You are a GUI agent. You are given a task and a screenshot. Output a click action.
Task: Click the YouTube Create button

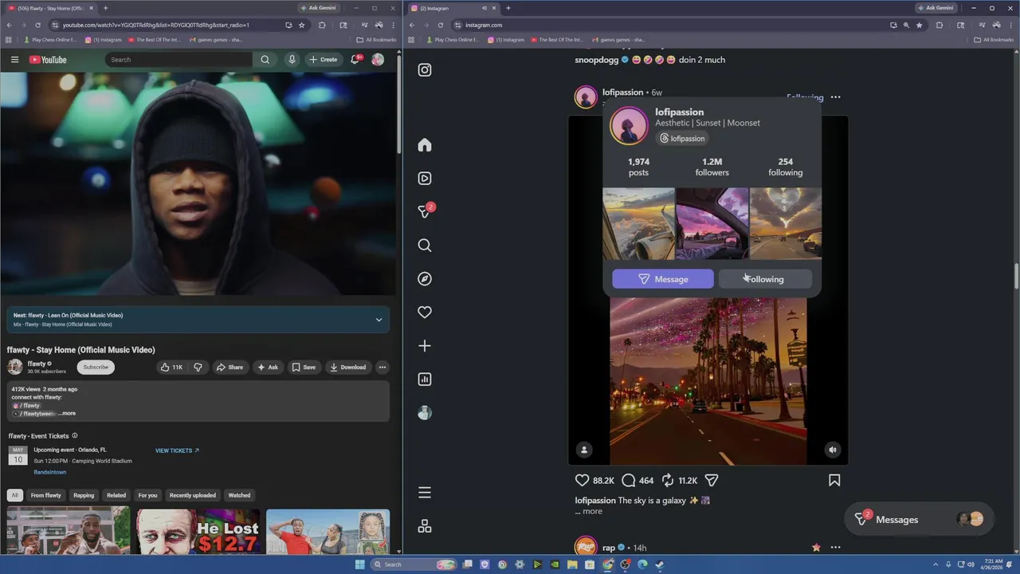(x=323, y=60)
